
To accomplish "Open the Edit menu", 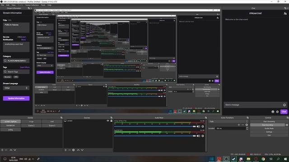I will [x=8, y=5].
